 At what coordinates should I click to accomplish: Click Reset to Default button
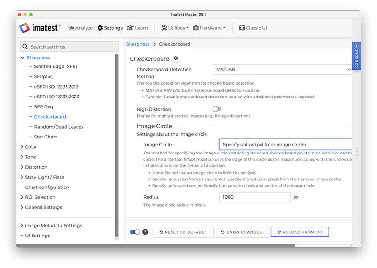pos(183,232)
